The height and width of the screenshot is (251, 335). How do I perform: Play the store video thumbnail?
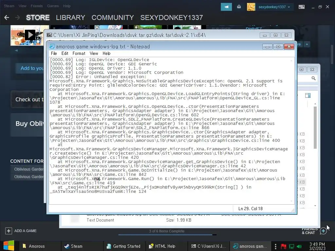(30, 35)
